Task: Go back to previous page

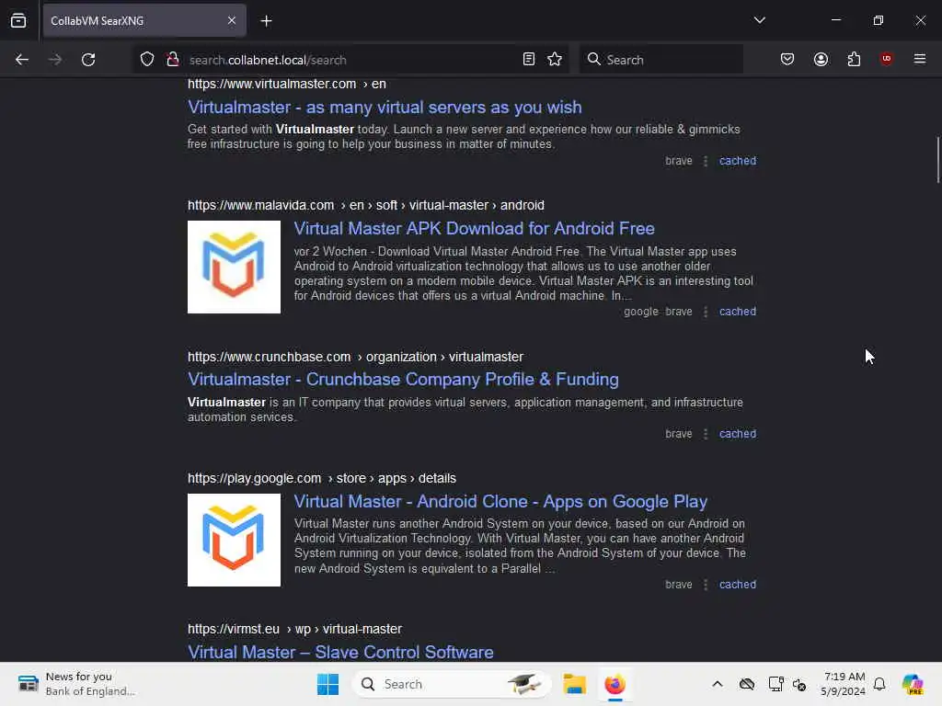Action: (x=22, y=60)
